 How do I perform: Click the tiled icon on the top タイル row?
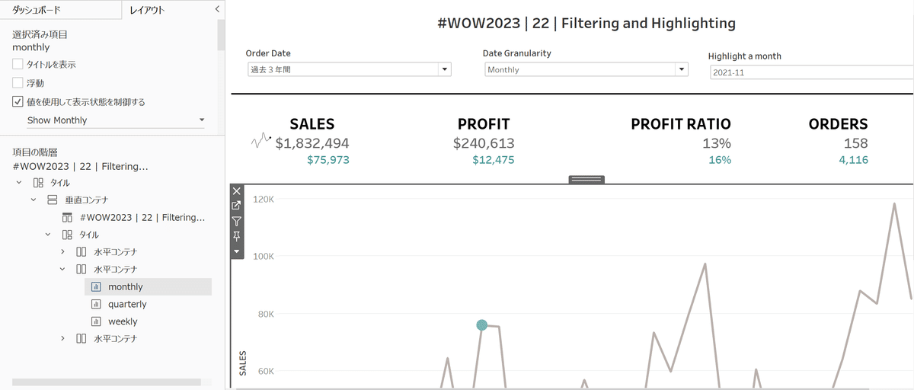tap(39, 183)
